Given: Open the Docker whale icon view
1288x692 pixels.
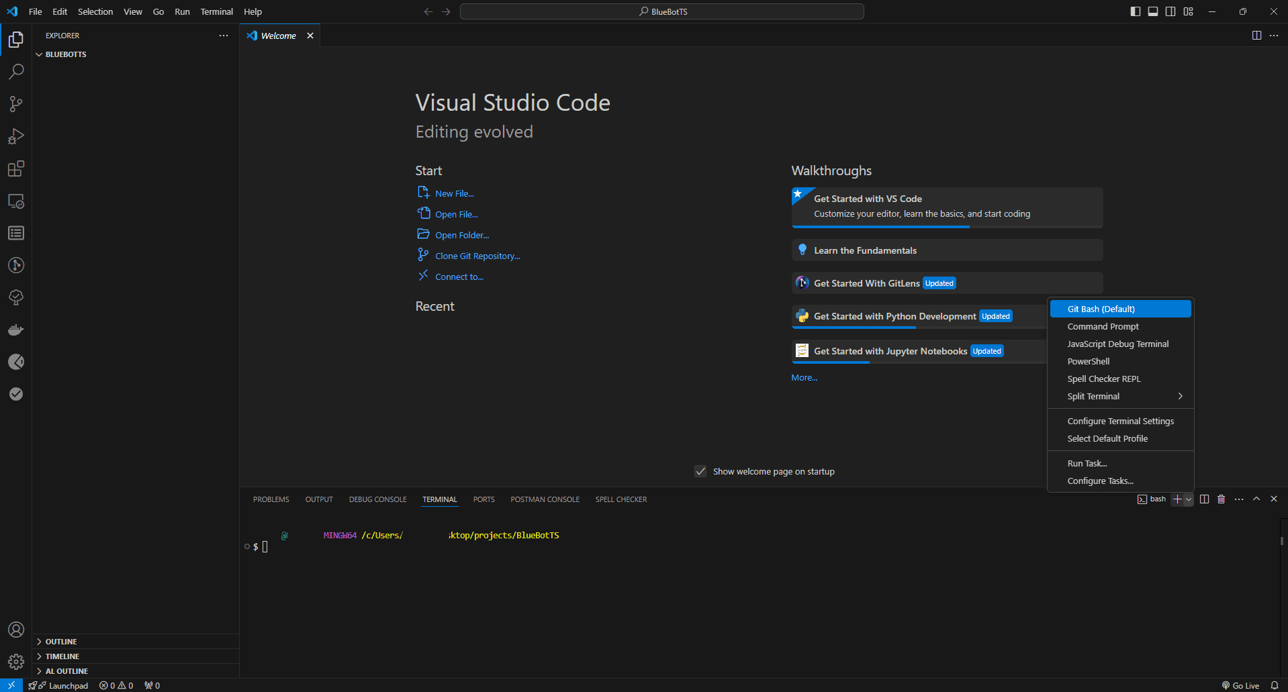Looking at the screenshot, I should click(16, 330).
